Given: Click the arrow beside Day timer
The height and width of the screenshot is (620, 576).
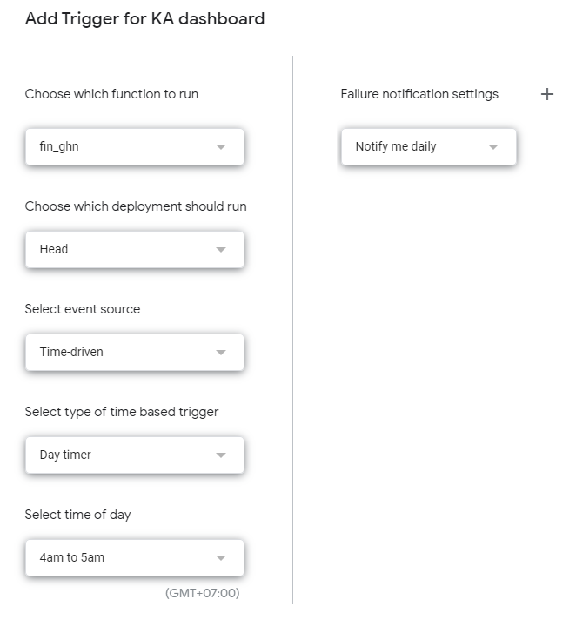Looking at the screenshot, I should [221, 455].
